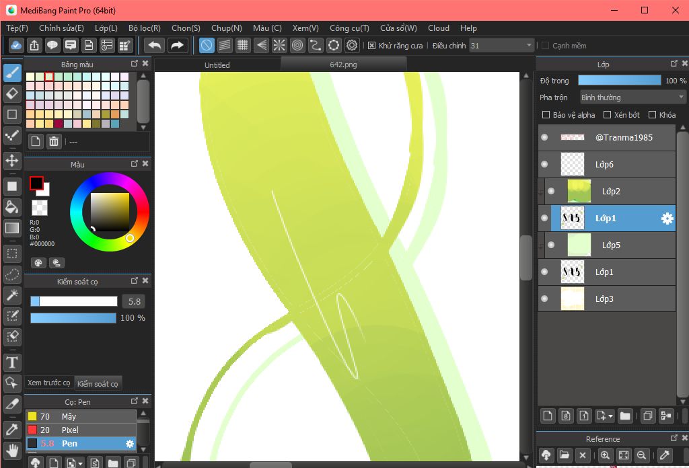Viewport: 689px width, 468px height.
Task: Open the Pha trộn blend mode dropdown
Action: pos(632,97)
